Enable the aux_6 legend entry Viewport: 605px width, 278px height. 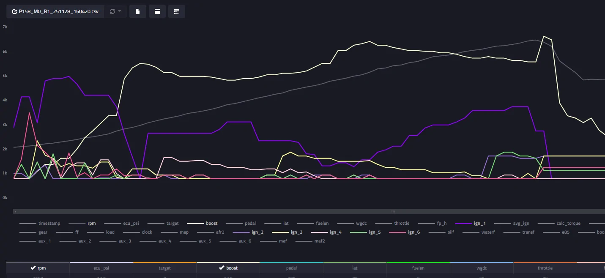pos(235,241)
